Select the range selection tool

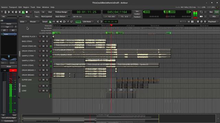pyautogui.click(x=54, y=22)
